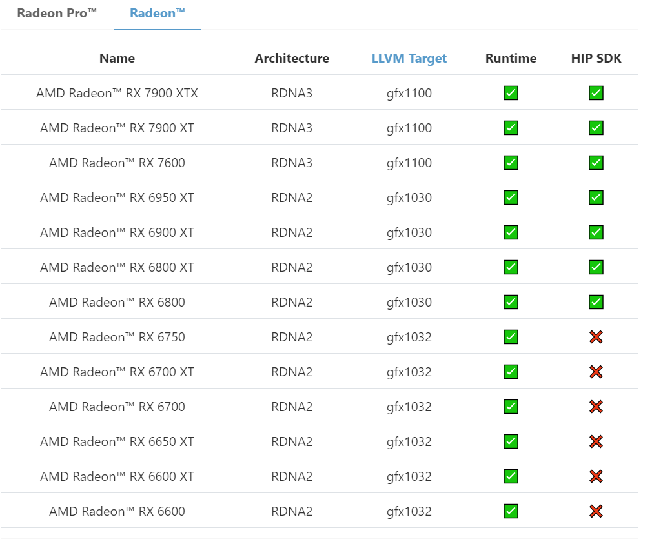Click gfx1100 in the RX 7900 XTX row
Image resolution: width=652 pixels, height=546 pixels.
coord(409,93)
